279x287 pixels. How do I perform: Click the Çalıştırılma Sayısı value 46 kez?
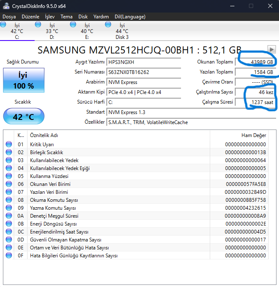coord(255,92)
